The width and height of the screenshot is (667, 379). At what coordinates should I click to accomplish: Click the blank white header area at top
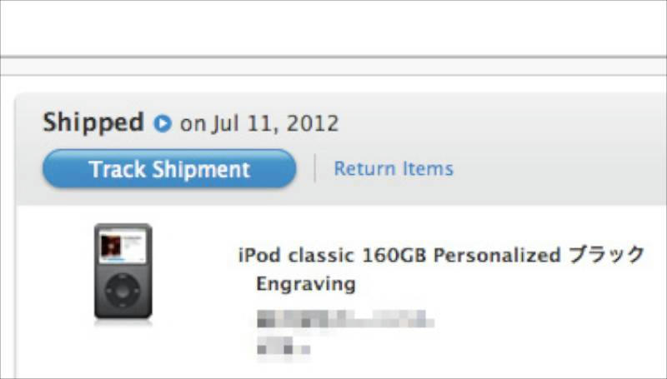[x=333, y=28]
